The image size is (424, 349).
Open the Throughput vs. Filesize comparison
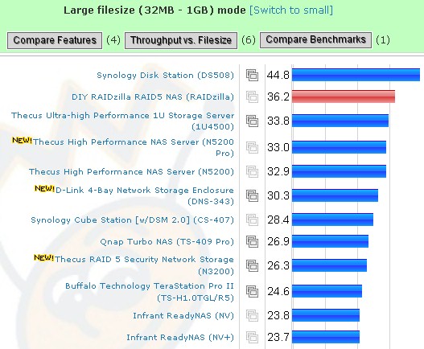point(181,40)
